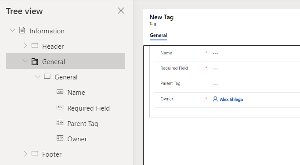Click the Parent Tag label on form
The height and width of the screenshot is (165, 300).
[x=170, y=83]
